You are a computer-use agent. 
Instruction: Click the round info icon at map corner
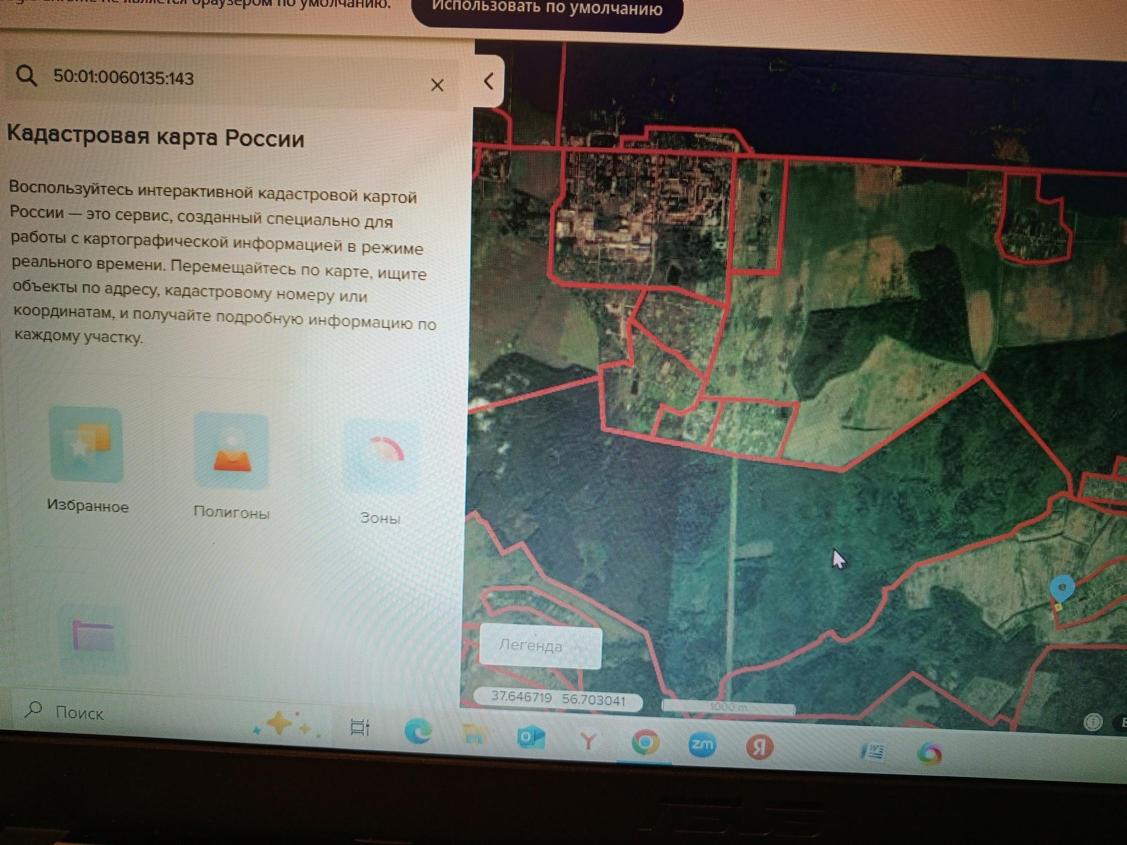(x=1093, y=722)
